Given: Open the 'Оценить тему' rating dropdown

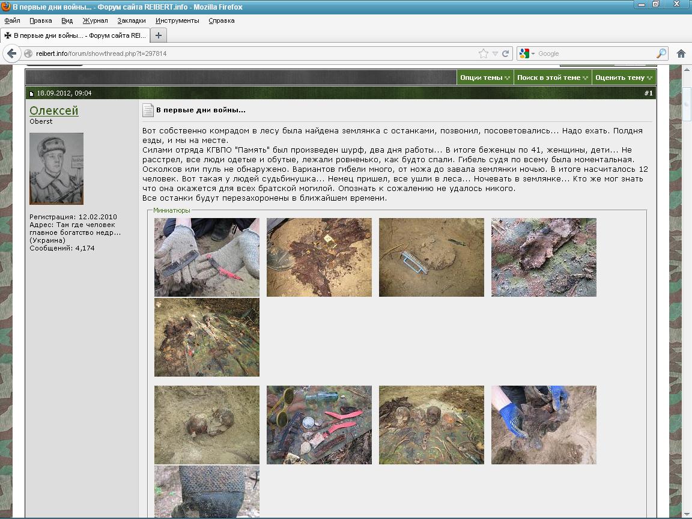Looking at the screenshot, I should [x=623, y=77].
